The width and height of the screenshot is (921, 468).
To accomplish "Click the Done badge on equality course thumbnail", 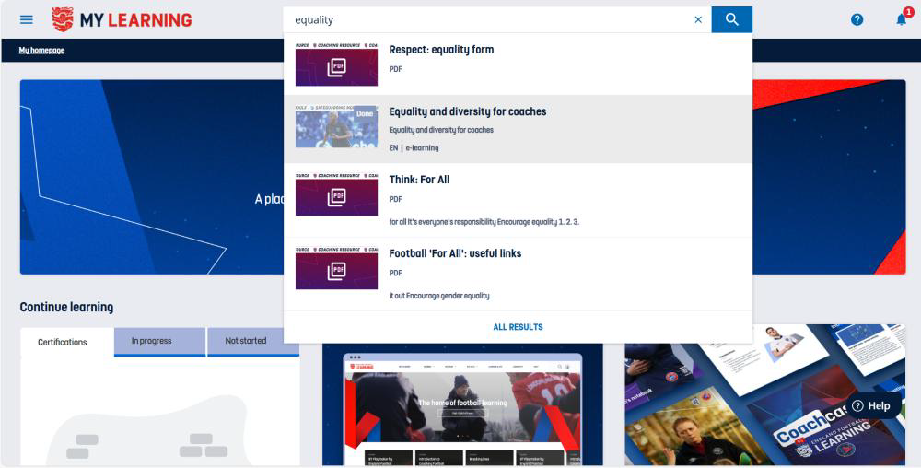I will tap(365, 113).
